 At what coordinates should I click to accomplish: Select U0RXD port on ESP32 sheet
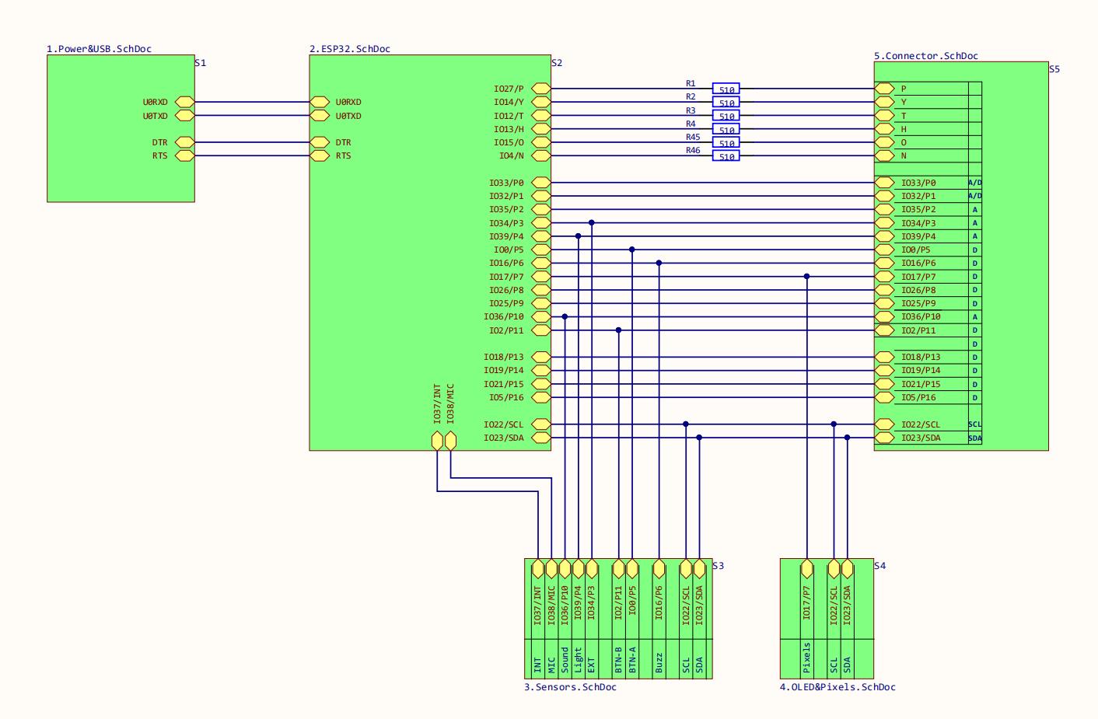pyautogui.click(x=320, y=102)
